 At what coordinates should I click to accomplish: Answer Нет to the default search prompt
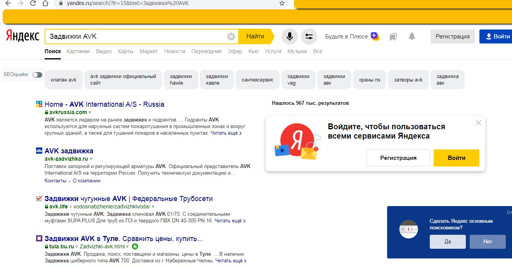point(488,241)
